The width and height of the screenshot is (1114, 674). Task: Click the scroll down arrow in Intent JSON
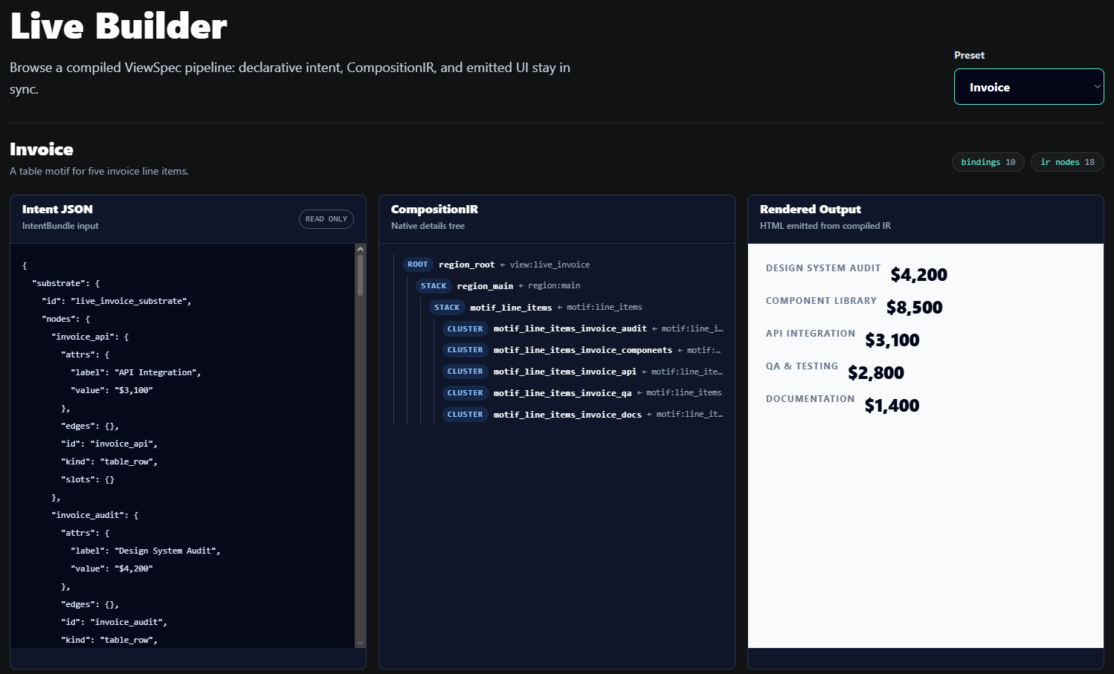pyautogui.click(x=361, y=643)
